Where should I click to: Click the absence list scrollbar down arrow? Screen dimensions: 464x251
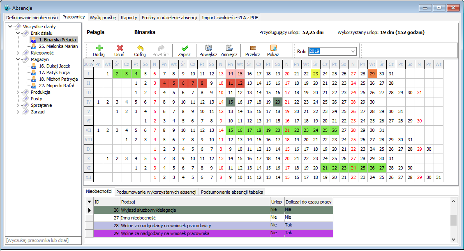coord(453,240)
